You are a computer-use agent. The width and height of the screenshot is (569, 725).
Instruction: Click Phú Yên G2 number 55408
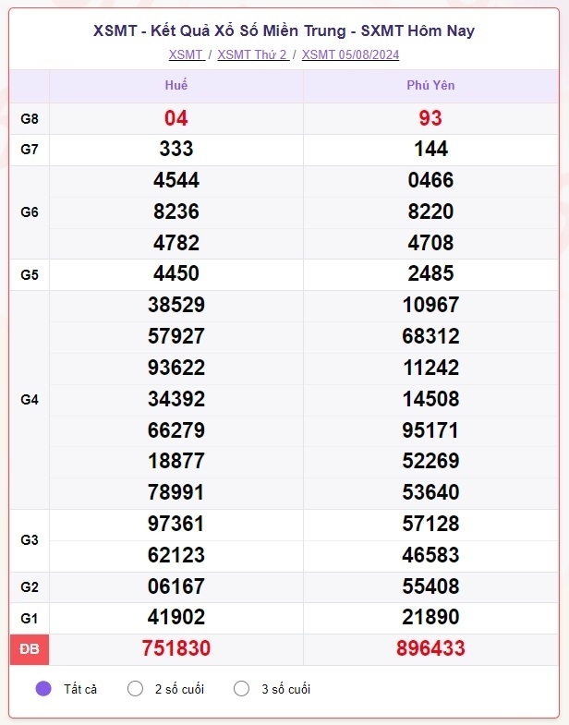[430, 586]
